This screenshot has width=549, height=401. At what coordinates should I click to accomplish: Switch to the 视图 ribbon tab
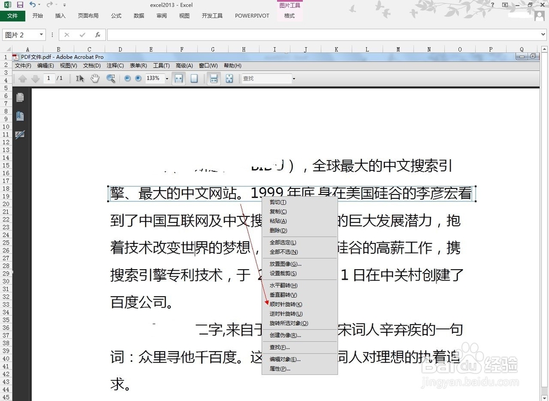tap(184, 16)
